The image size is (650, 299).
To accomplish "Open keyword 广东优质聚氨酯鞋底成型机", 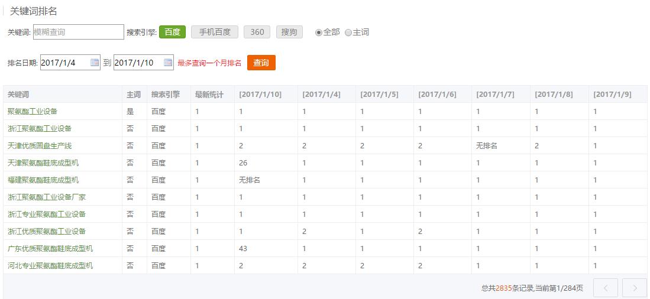I will 50,248.
